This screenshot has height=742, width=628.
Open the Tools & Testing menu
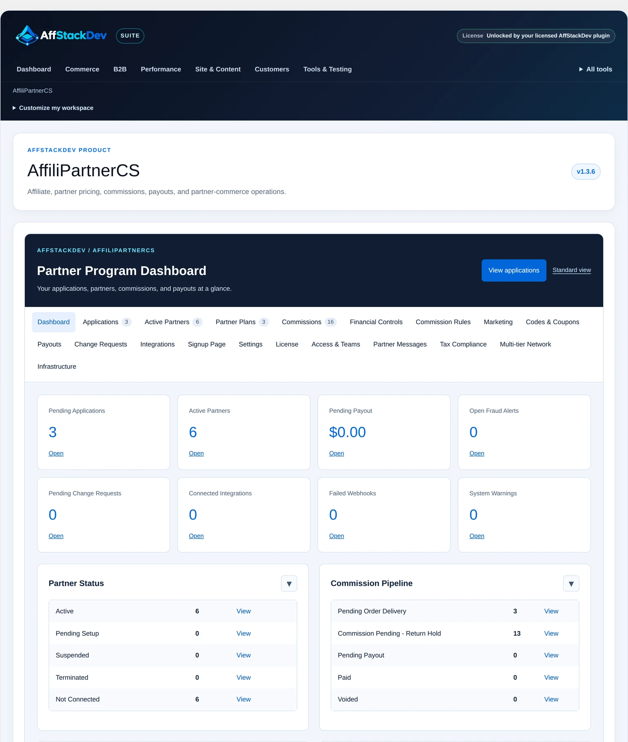tap(327, 69)
